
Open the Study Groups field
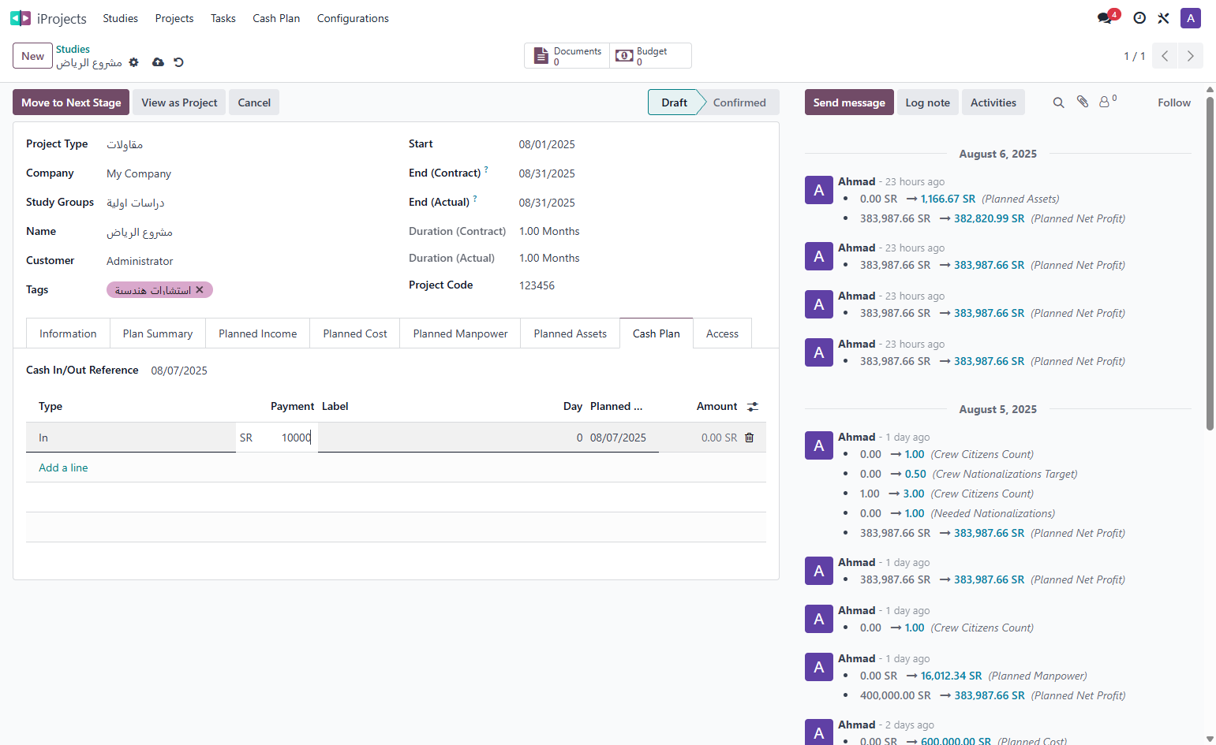(x=136, y=203)
